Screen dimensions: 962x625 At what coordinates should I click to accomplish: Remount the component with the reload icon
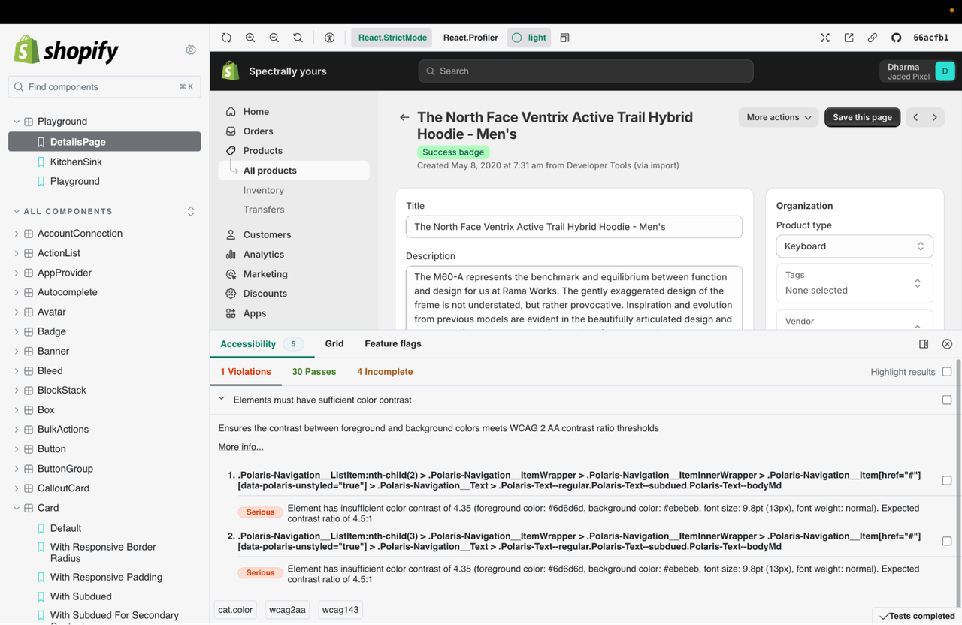tap(226, 37)
